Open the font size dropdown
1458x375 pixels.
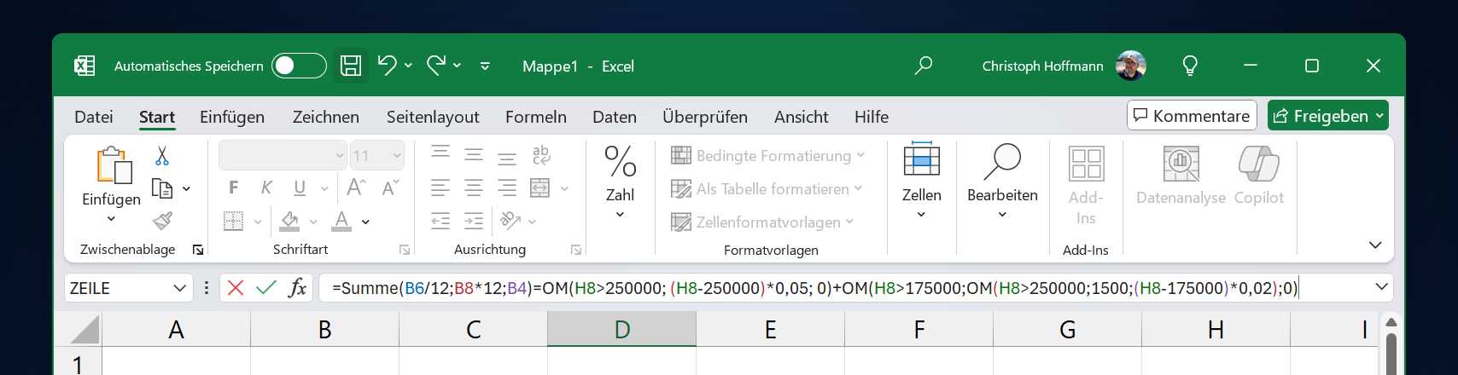click(397, 155)
